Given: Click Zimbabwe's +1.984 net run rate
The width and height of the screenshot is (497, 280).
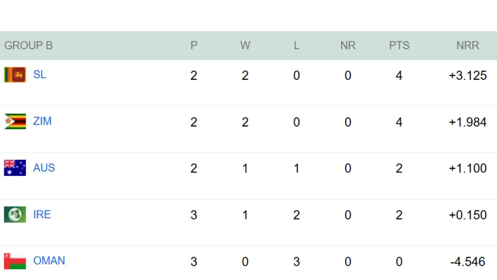Looking at the screenshot, I should point(467,122).
